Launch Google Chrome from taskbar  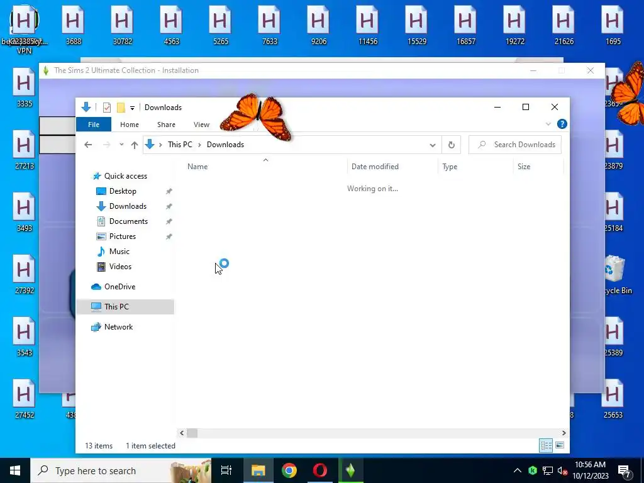(289, 470)
